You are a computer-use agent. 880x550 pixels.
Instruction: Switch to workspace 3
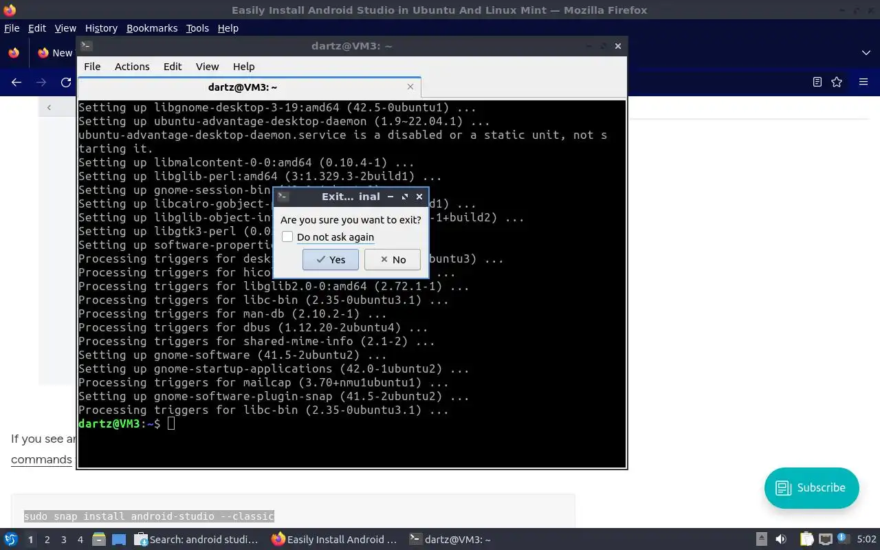point(63,540)
